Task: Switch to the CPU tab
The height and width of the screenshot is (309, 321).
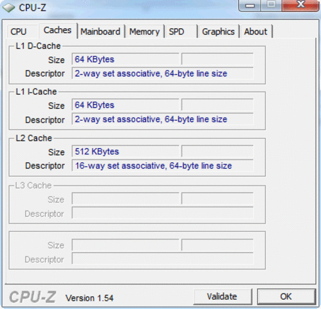Action: coord(23,31)
